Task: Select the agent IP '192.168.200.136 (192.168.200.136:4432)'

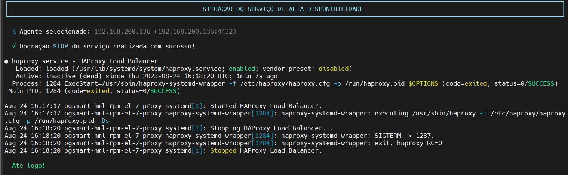Action: [165, 31]
